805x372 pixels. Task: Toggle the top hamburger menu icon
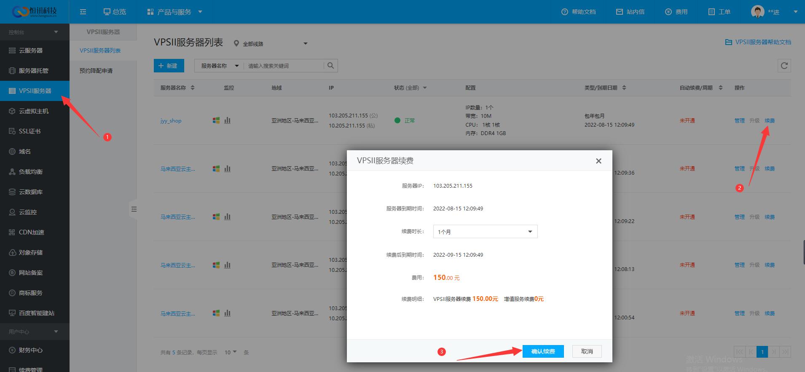83,12
